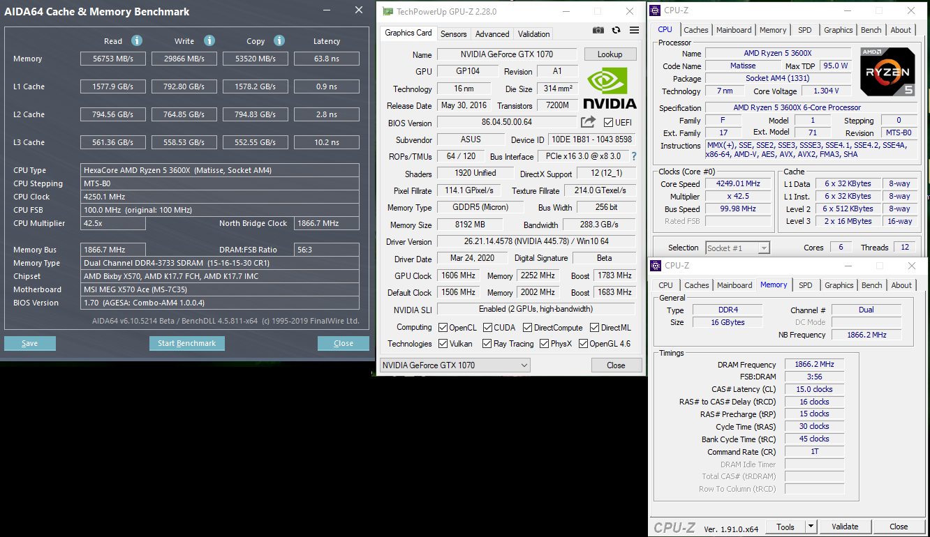Click Save button in AIDA64

[30, 343]
